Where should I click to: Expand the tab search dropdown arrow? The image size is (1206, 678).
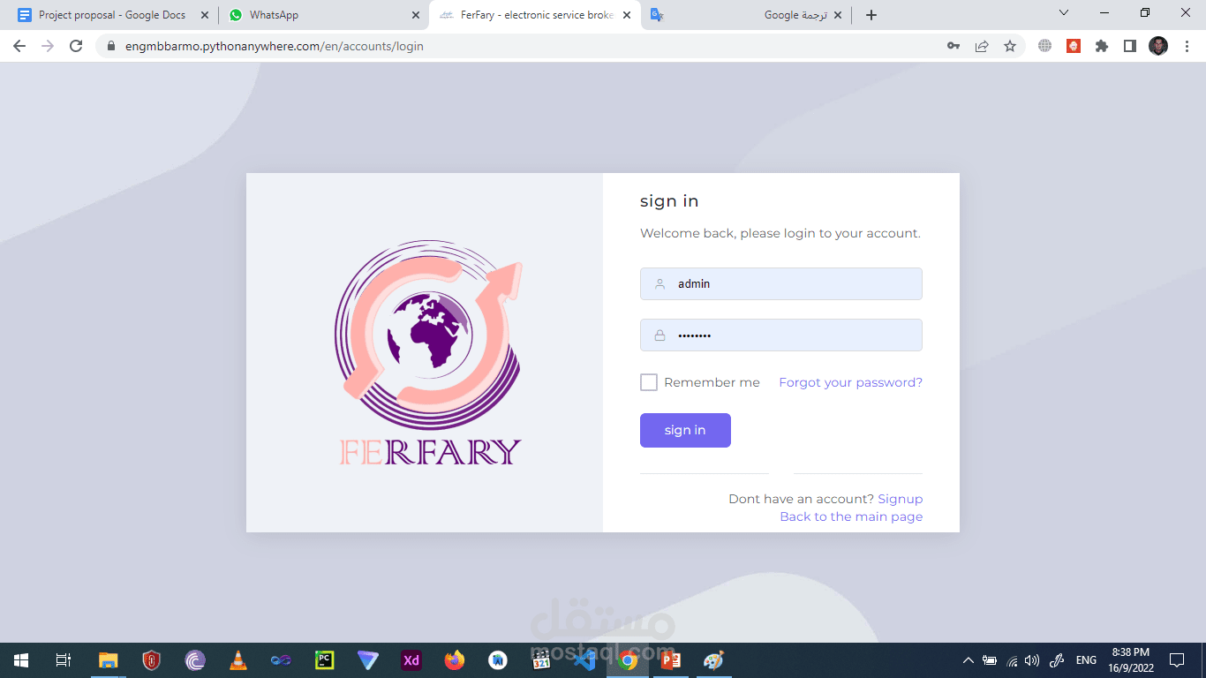click(x=1064, y=12)
